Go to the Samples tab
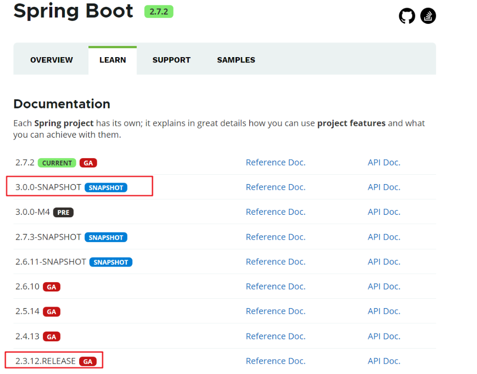Screen dimensions: 477x374 coord(236,60)
